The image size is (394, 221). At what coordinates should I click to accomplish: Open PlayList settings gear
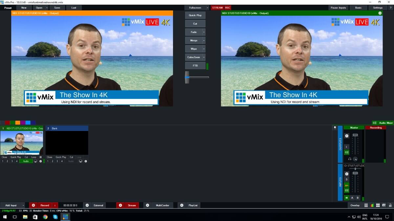coord(182,205)
